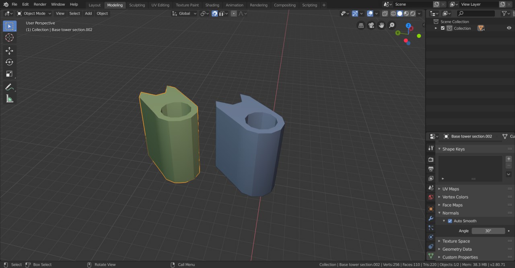Viewport: 515px width, 268px height.
Task: Open the Object Mode dropdown
Action: coord(34,13)
